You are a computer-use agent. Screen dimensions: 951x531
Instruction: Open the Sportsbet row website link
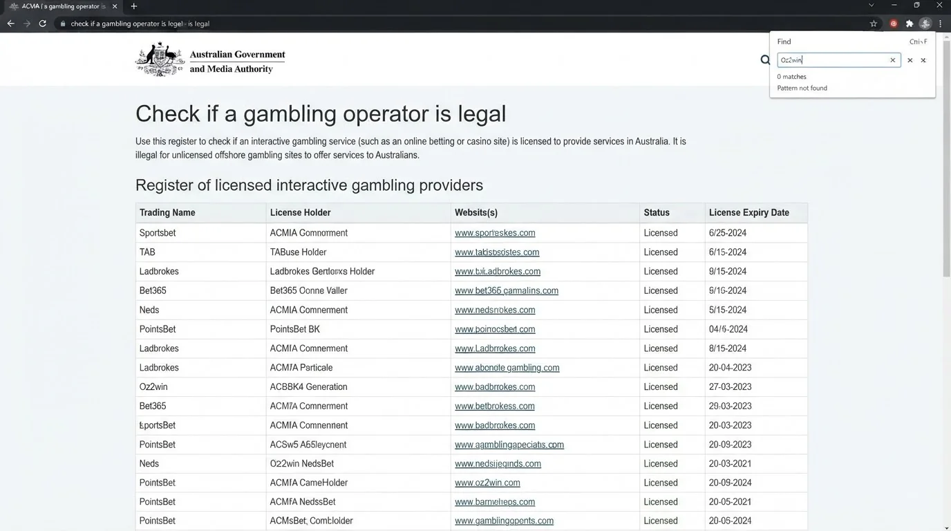(495, 233)
